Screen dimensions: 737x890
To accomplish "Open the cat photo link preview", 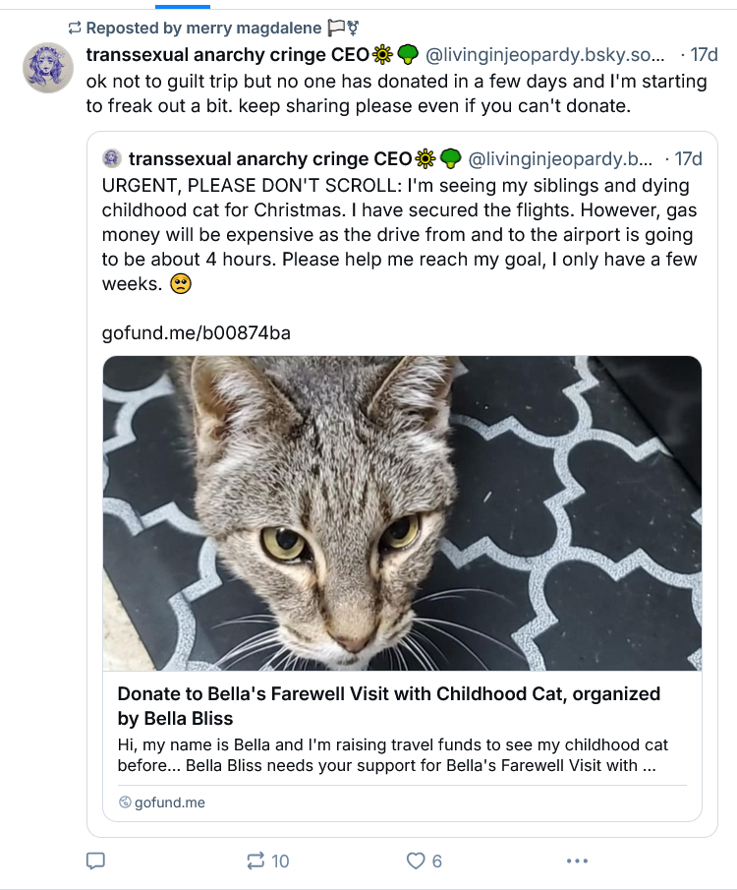I will pos(402,512).
